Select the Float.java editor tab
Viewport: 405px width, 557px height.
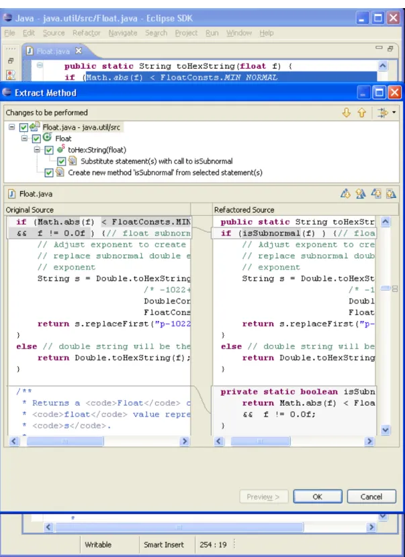[53, 51]
